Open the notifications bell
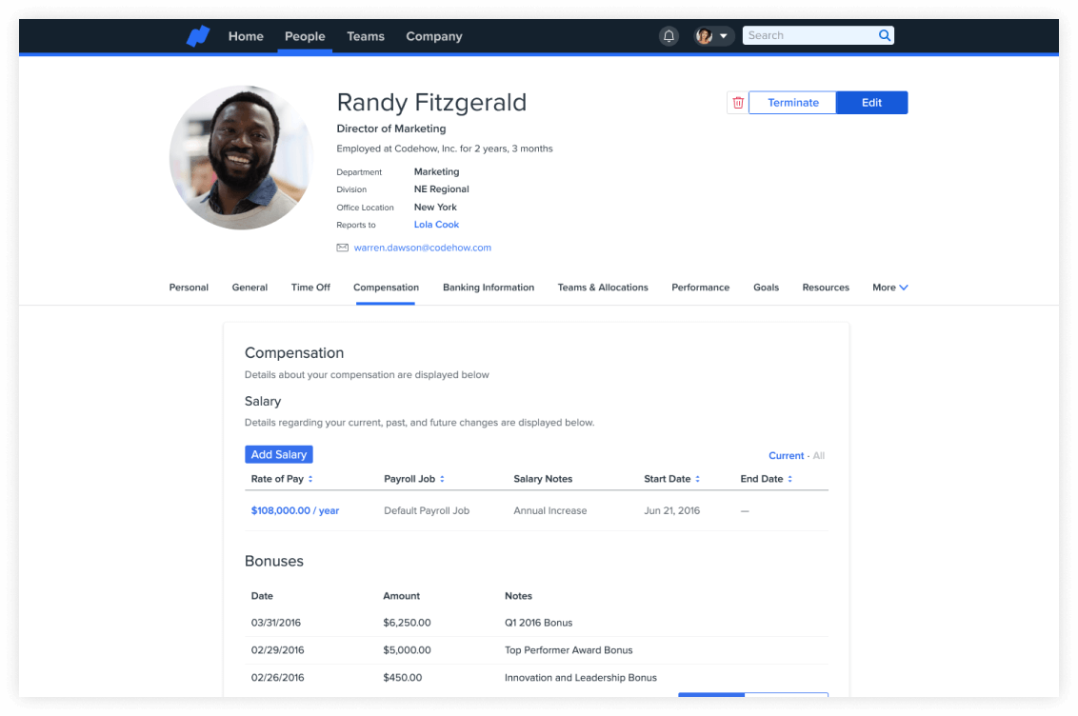This screenshot has height=716, width=1078. pos(669,36)
